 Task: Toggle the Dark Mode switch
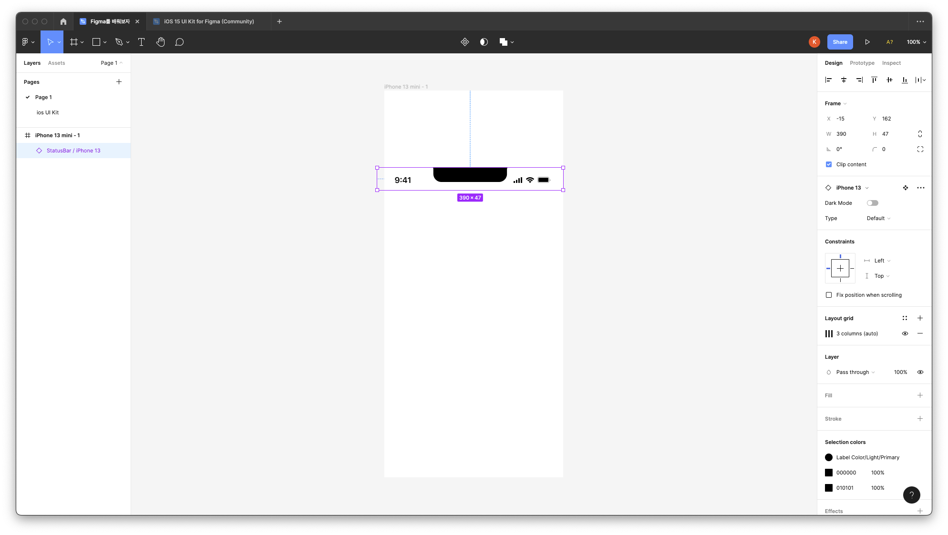(872, 203)
